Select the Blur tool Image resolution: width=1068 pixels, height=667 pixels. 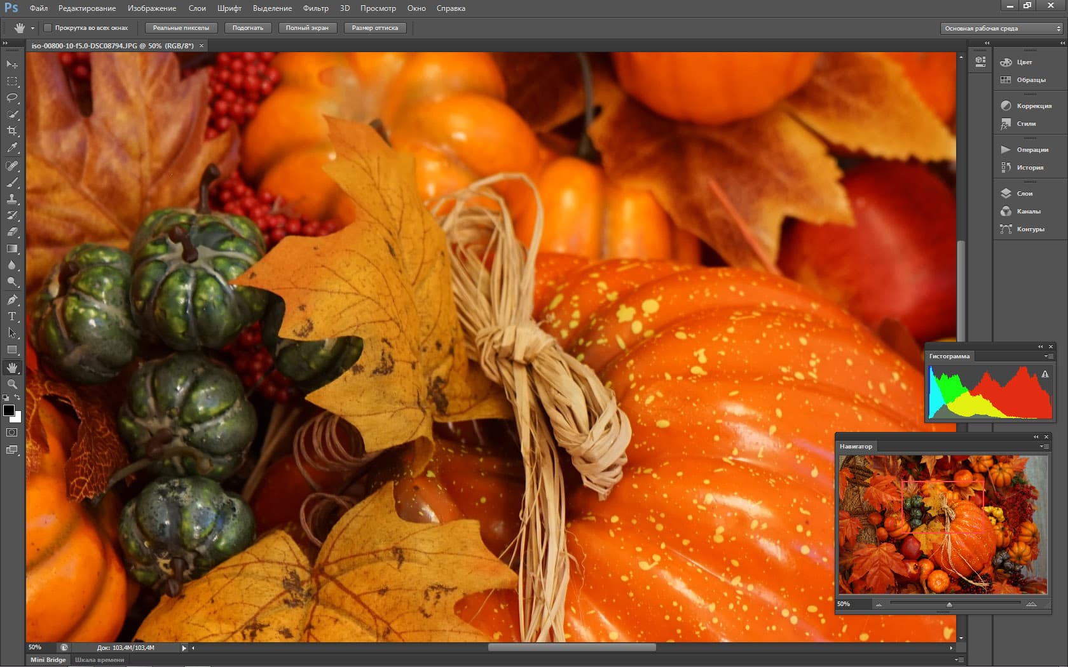coord(12,265)
